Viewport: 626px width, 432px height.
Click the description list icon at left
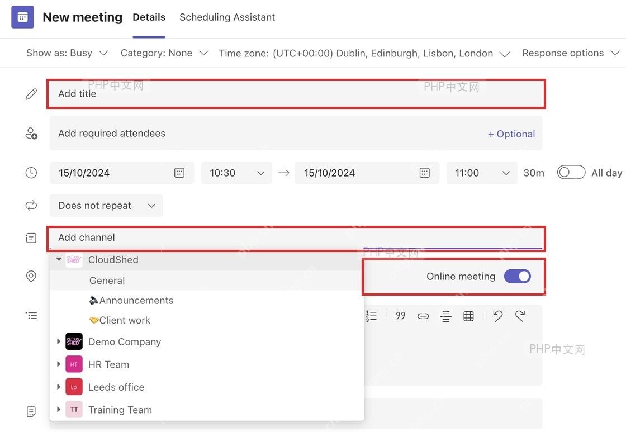point(31,316)
